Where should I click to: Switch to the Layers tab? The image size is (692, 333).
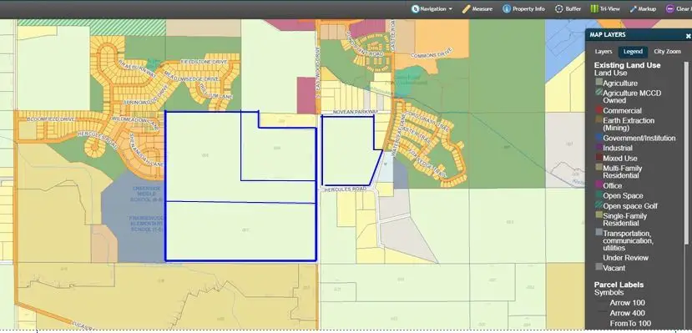(604, 52)
